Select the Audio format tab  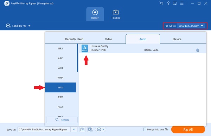pos(143,39)
